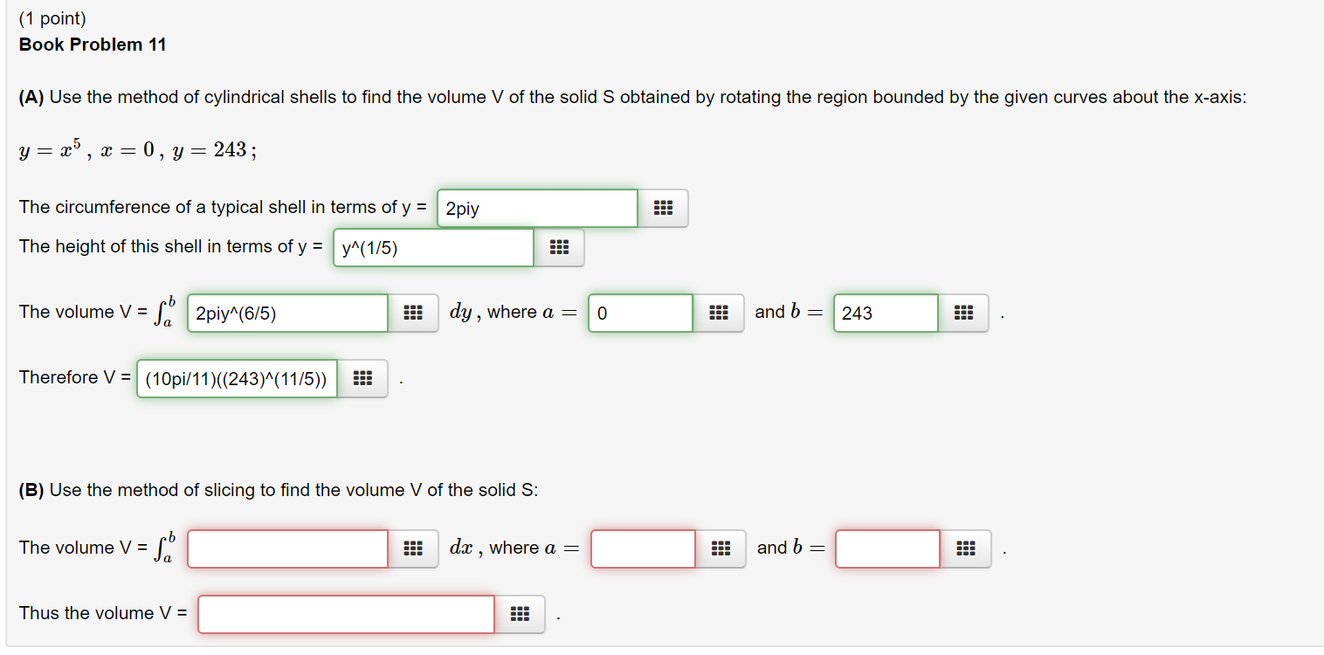
Task: Click part B's empty upper limit b field
Action: point(886,548)
